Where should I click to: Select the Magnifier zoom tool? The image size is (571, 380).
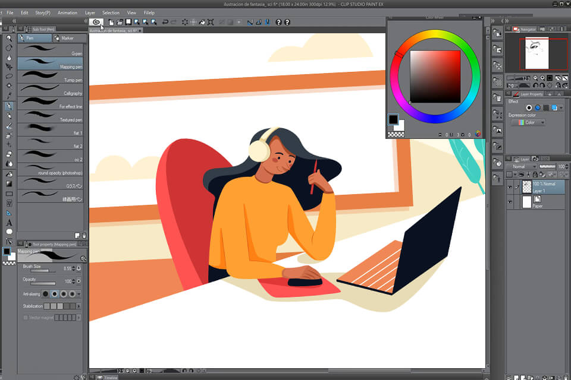pyautogui.click(x=9, y=38)
